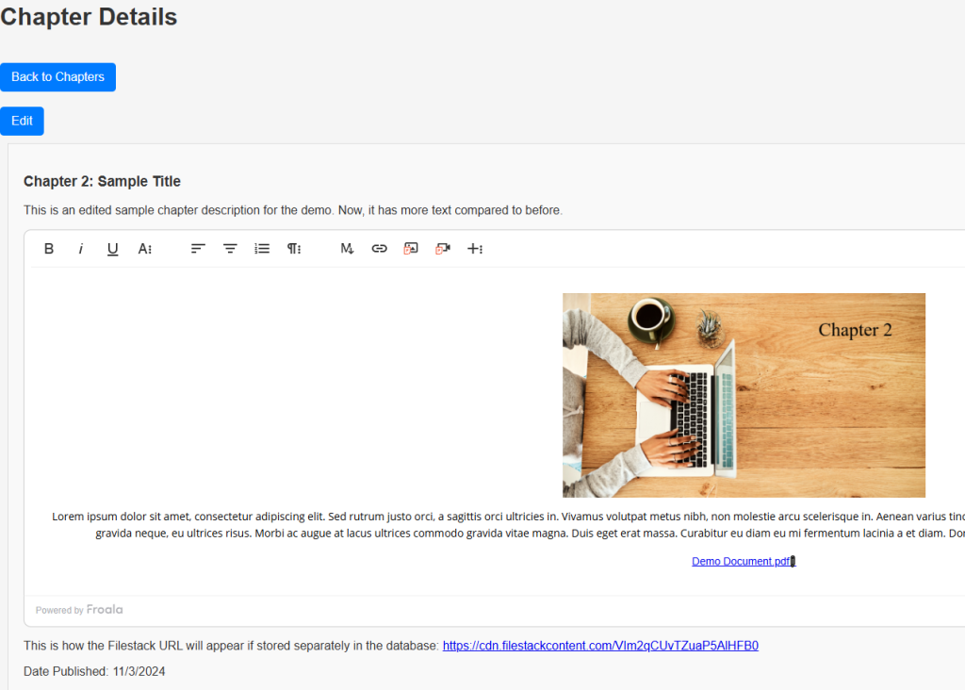Image resolution: width=965 pixels, height=690 pixels.
Task: Click the Back to Chapters button
Action: click(57, 77)
